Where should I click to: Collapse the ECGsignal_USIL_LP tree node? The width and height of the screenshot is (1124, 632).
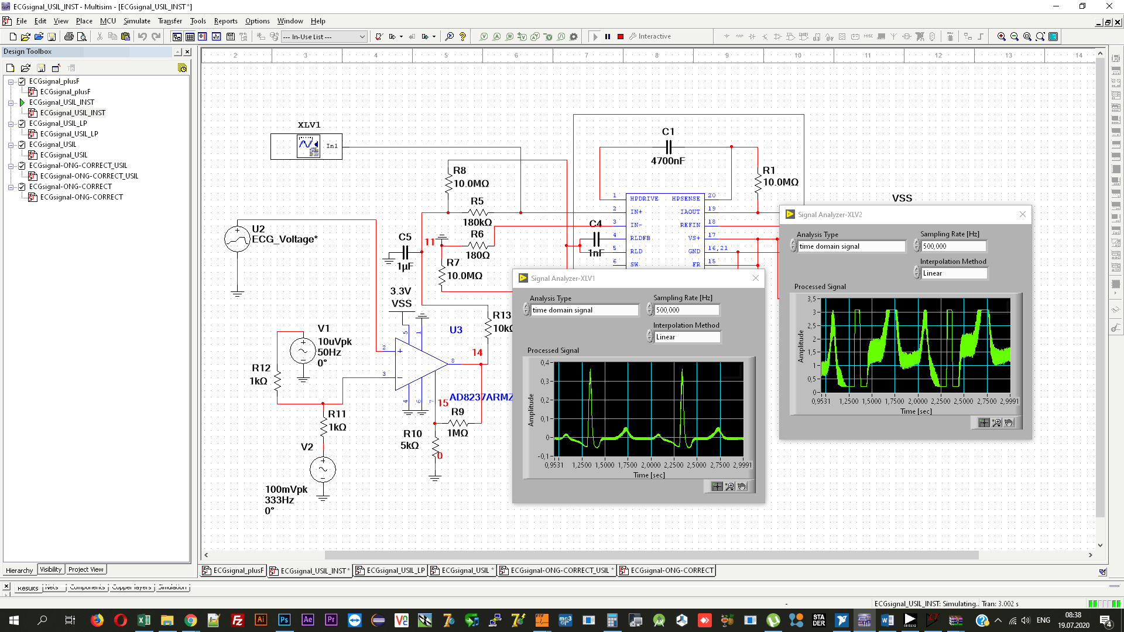(x=11, y=123)
